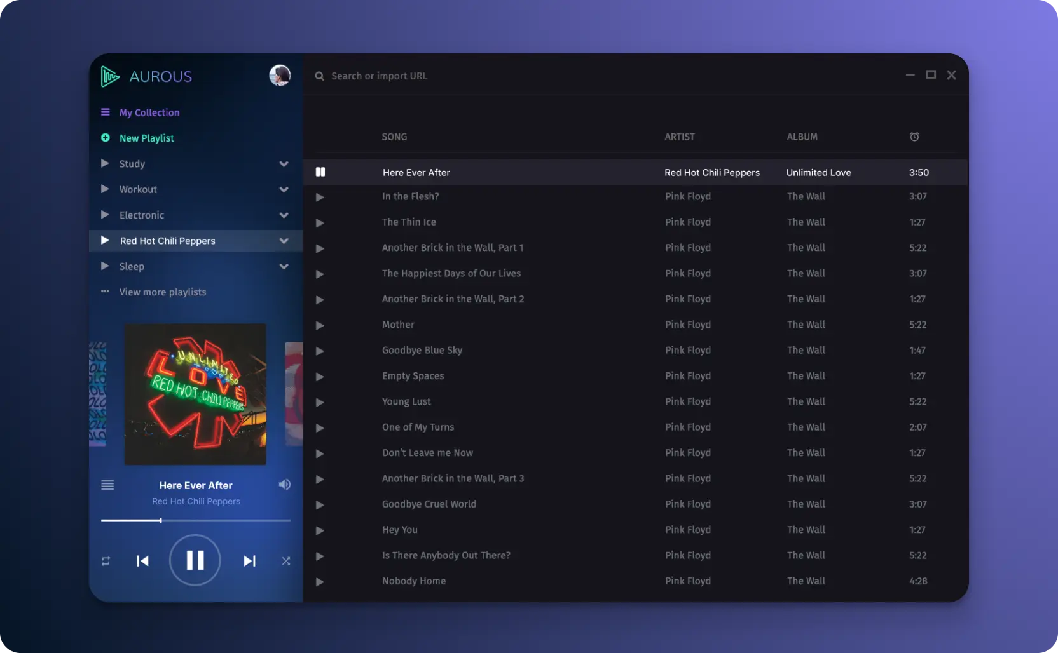Open the play queue list icon
Image resolution: width=1058 pixels, height=653 pixels.
pos(107,485)
